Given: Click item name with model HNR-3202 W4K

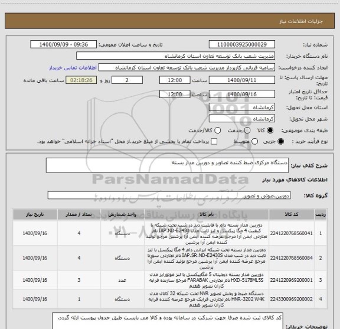Looking at the screenshot, I should (207, 299).
